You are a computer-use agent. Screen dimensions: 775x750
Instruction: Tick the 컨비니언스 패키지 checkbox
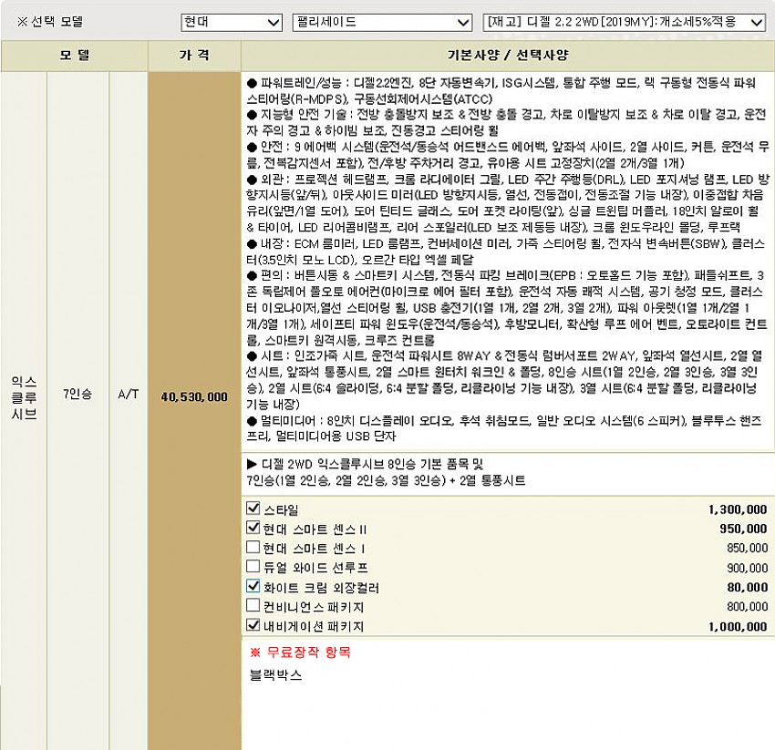click(253, 606)
